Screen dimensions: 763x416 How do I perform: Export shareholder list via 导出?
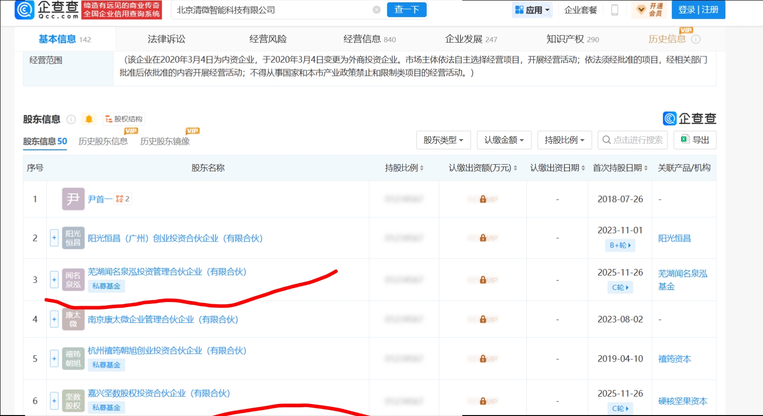click(695, 140)
